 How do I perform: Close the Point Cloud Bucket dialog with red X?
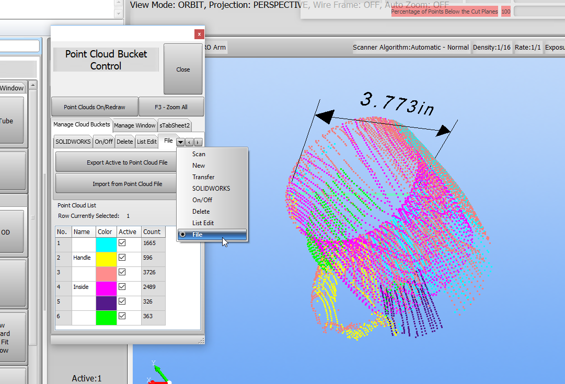[199, 34]
